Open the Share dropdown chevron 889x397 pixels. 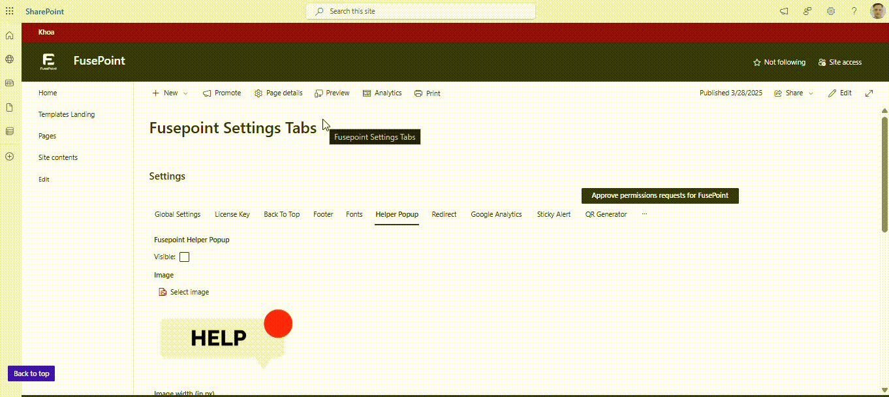[811, 93]
